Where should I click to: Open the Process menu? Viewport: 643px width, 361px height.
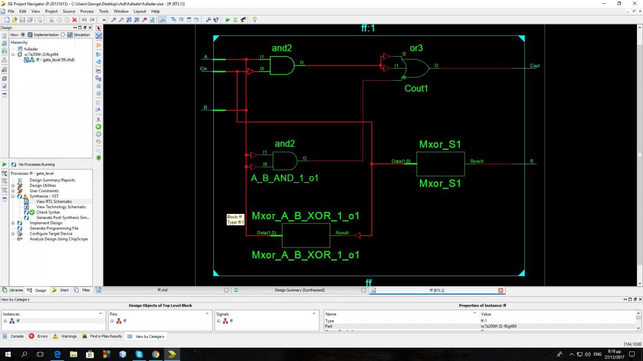[87, 11]
